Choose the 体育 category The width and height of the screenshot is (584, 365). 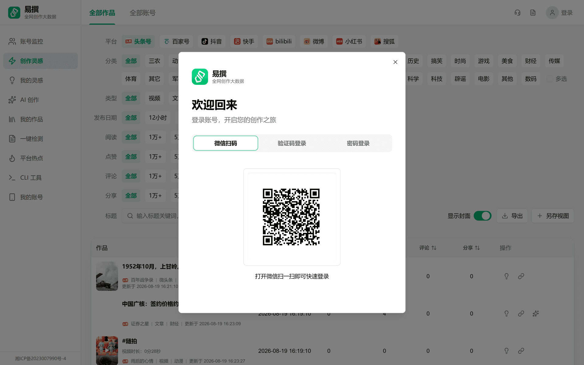pyautogui.click(x=131, y=79)
